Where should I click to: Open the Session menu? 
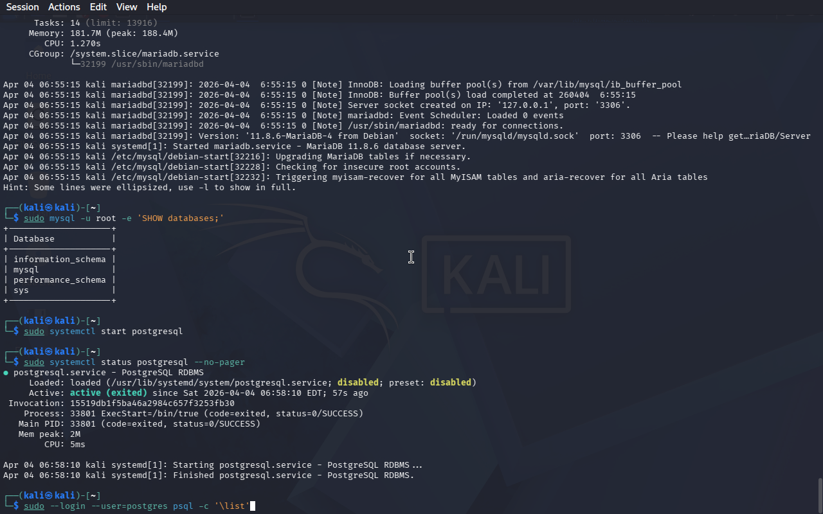(23, 7)
